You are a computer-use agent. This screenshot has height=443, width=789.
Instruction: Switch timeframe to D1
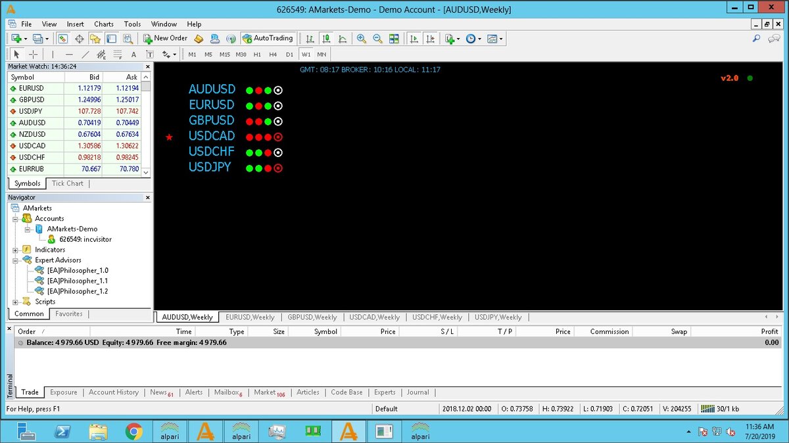[289, 55]
